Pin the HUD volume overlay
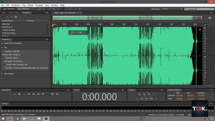The image size is (215, 121). click(87, 33)
